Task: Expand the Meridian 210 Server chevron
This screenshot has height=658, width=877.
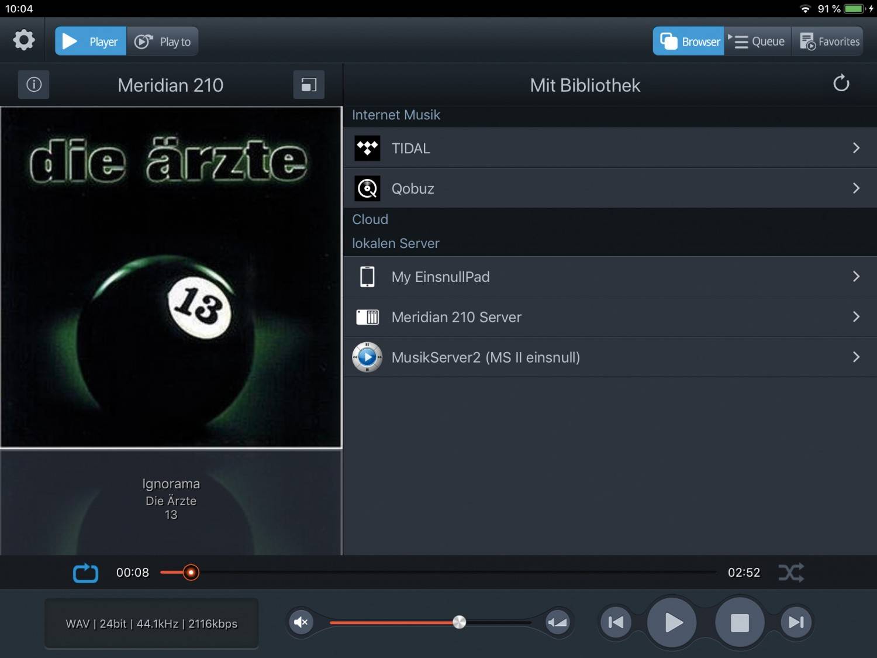Action: pos(856,317)
